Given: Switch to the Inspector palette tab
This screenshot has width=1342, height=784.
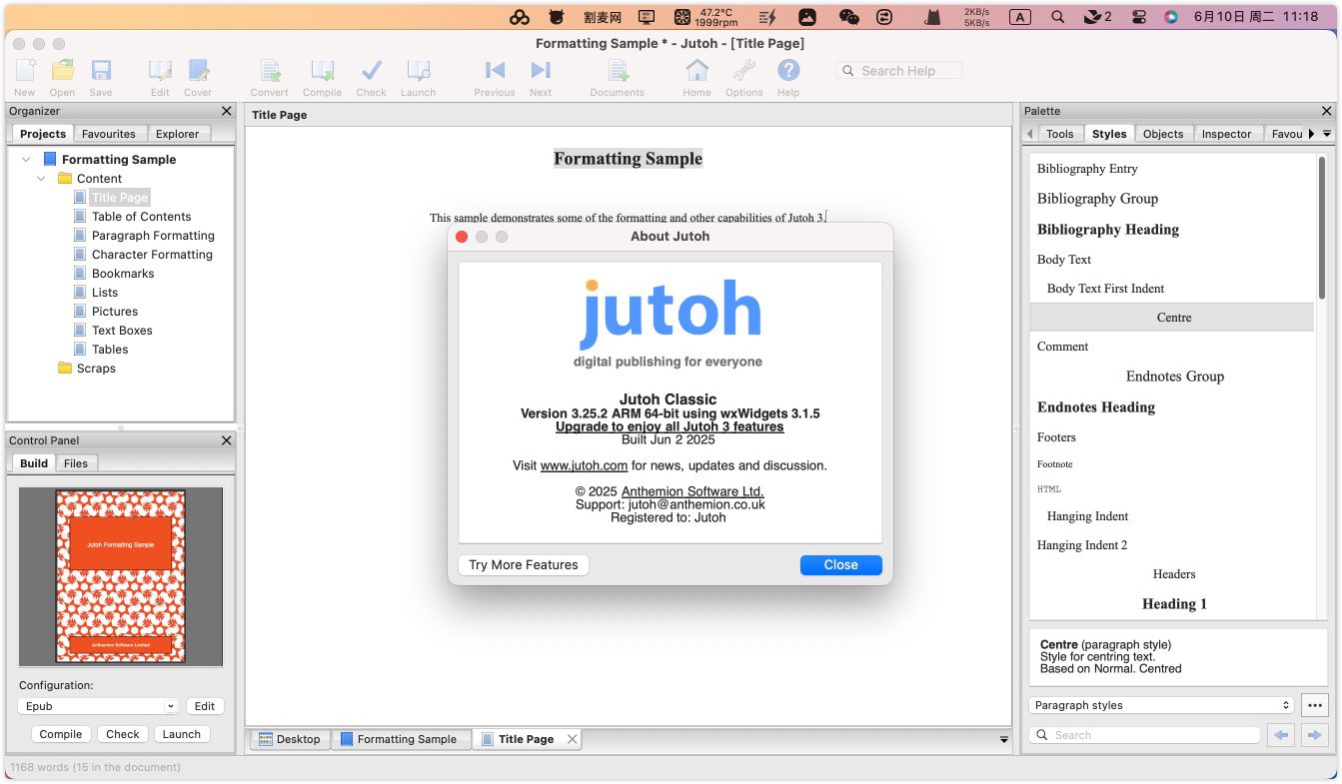Looking at the screenshot, I should point(1226,134).
